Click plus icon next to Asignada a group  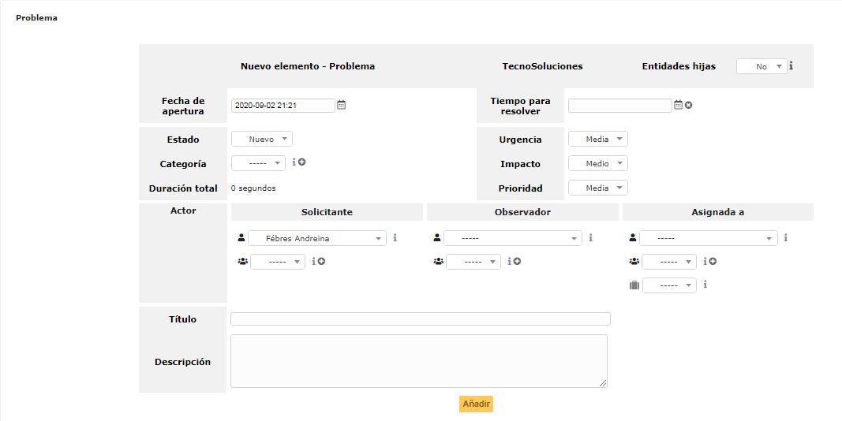pos(713,262)
